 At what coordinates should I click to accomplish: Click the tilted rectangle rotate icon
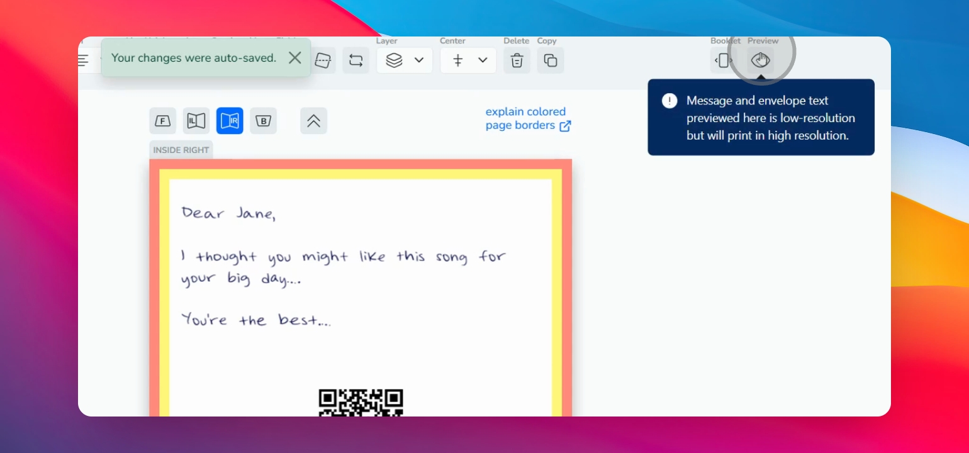click(323, 60)
